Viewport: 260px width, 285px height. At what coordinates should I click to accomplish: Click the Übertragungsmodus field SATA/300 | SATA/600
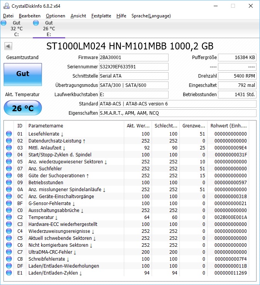[x=133, y=85]
